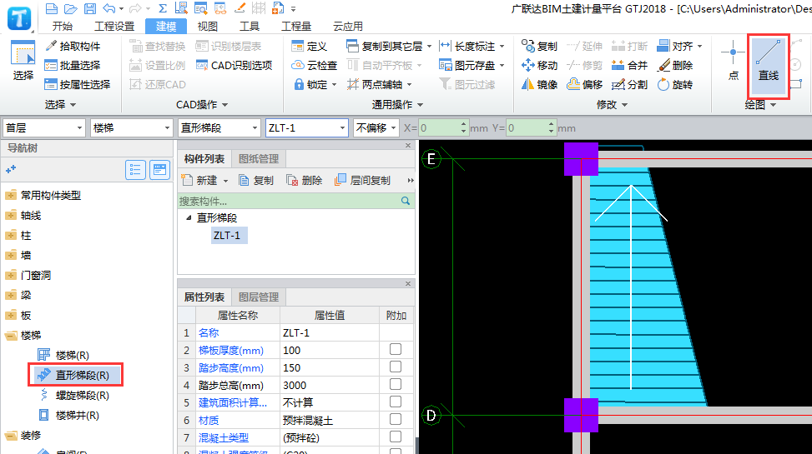
Task: Select the 旋转 rotate tool
Action: (x=675, y=84)
